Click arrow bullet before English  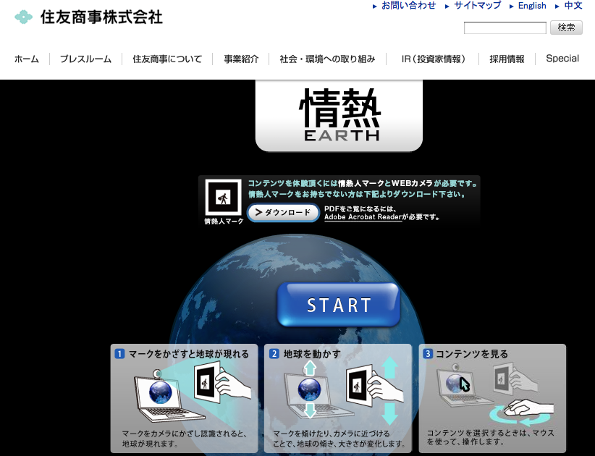pos(512,7)
